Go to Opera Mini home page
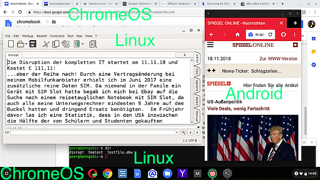The image size is (320, 180). coord(238,34)
